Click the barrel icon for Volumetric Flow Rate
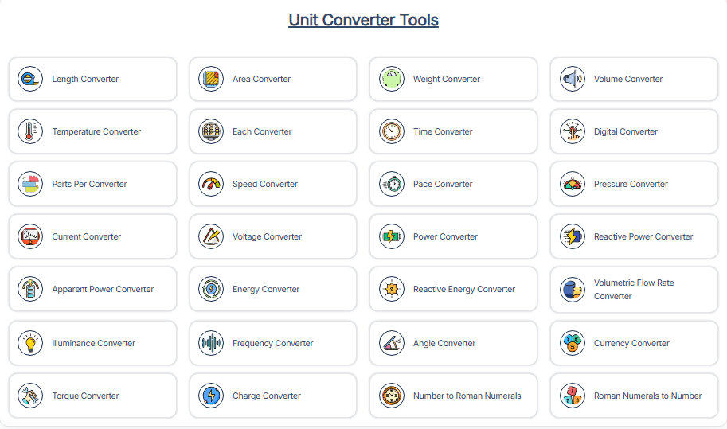The height and width of the screenshot is (429, 727). 573,290
